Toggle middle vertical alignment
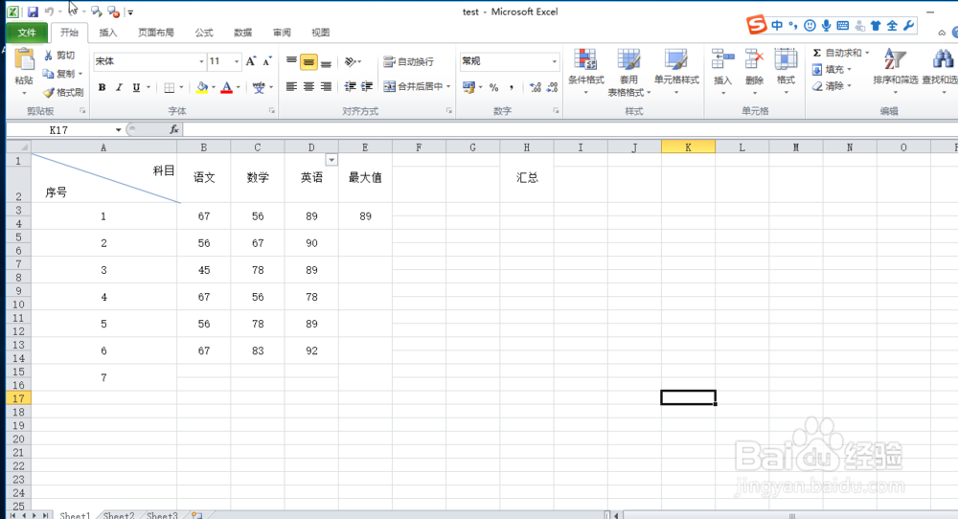 pos(308,61)
